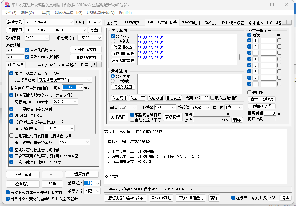Image resolution: width=296 pixels, height=206 pixels.
Task: Toggle 提示音 checkbox
Action: [233, 198]
